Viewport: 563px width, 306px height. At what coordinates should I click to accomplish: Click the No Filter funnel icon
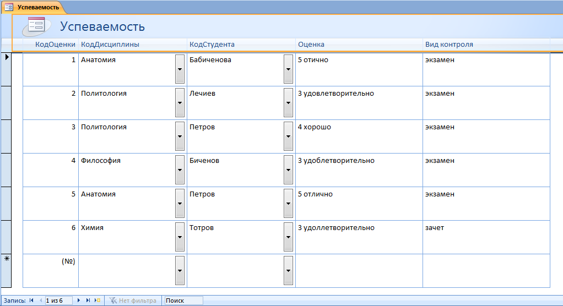pos(113,300)
